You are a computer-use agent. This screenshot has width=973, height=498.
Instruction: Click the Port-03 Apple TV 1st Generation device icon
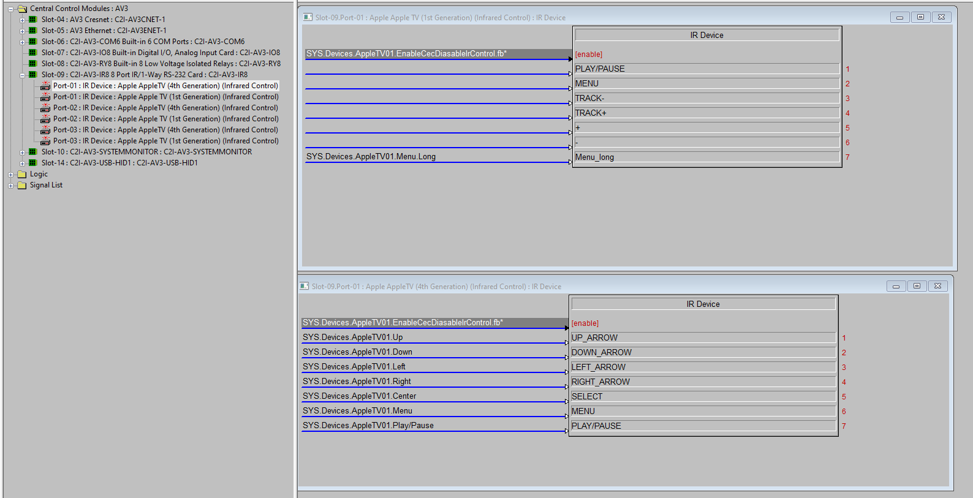click(45, 141)
